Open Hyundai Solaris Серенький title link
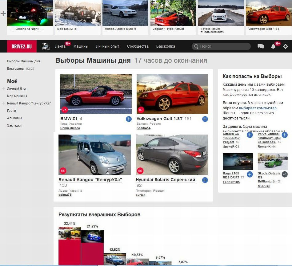292x266 pixels. 165,180
